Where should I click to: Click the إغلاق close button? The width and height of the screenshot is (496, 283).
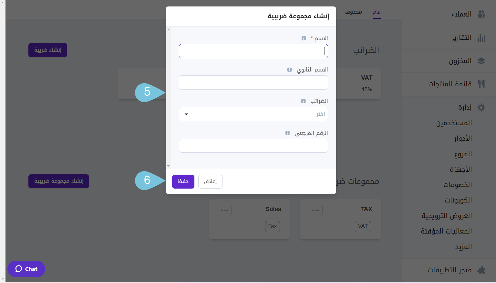[210, 181]
